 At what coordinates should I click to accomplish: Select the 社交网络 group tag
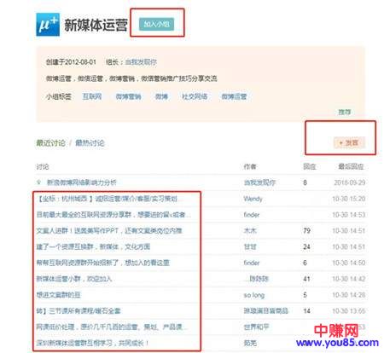[x=195, y=96]
